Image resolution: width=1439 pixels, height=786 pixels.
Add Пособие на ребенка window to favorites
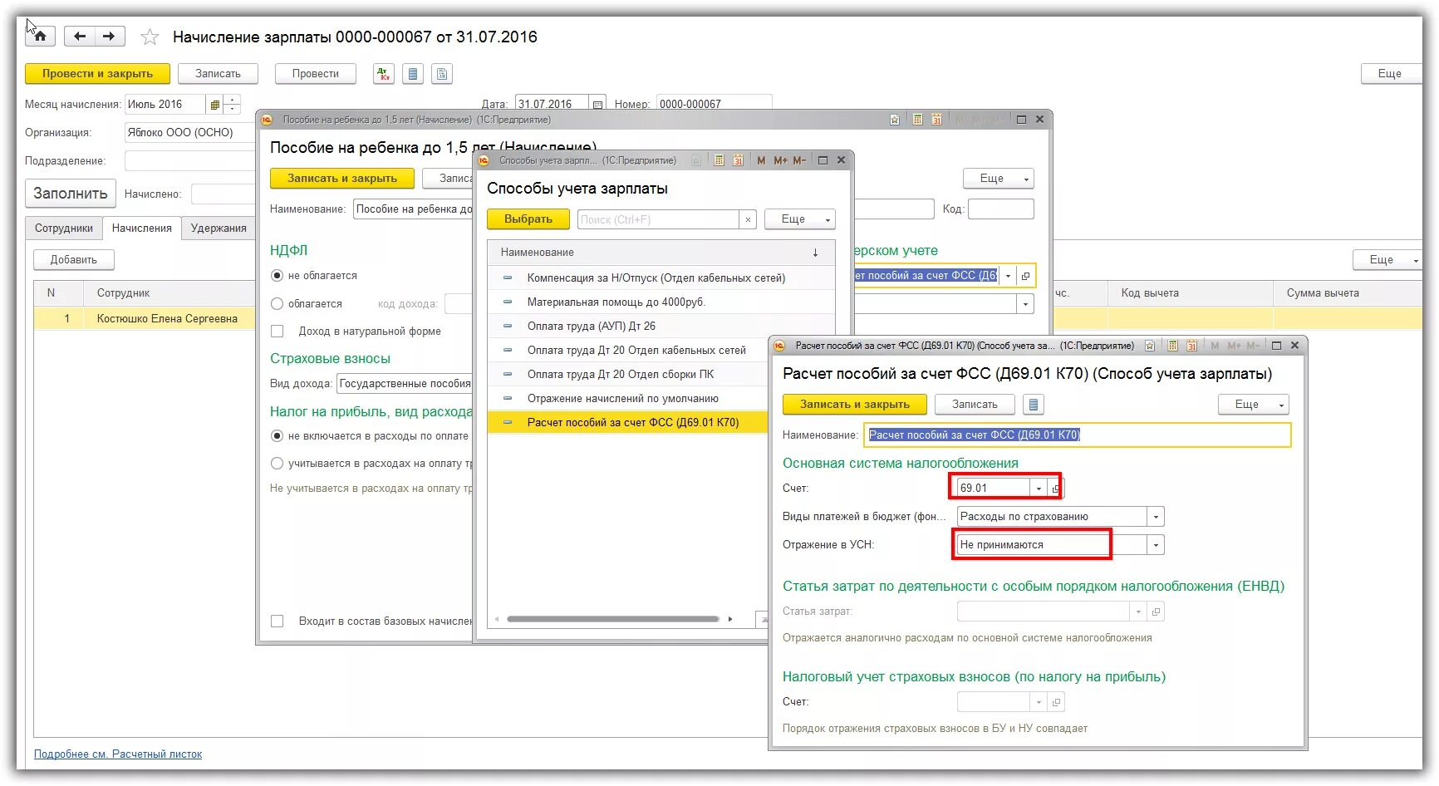tap(895, 120)
